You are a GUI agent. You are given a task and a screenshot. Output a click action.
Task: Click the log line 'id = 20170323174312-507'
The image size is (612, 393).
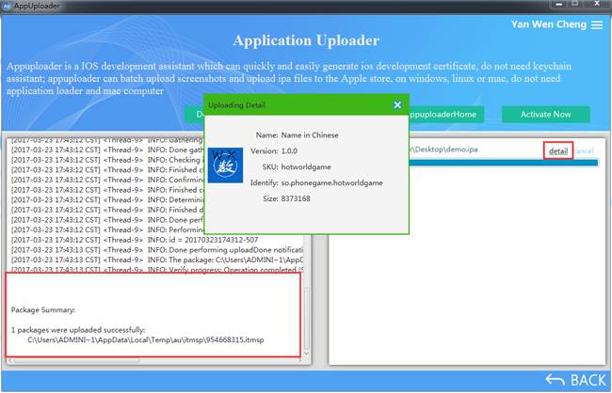pos(135,240)
